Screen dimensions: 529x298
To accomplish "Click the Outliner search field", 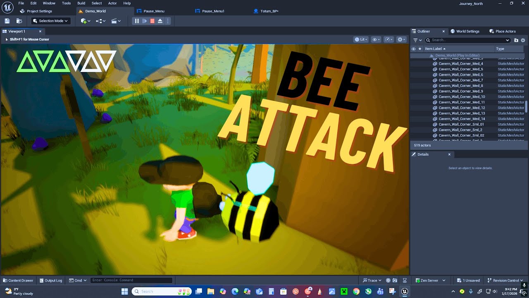I will tap(468, 40).
